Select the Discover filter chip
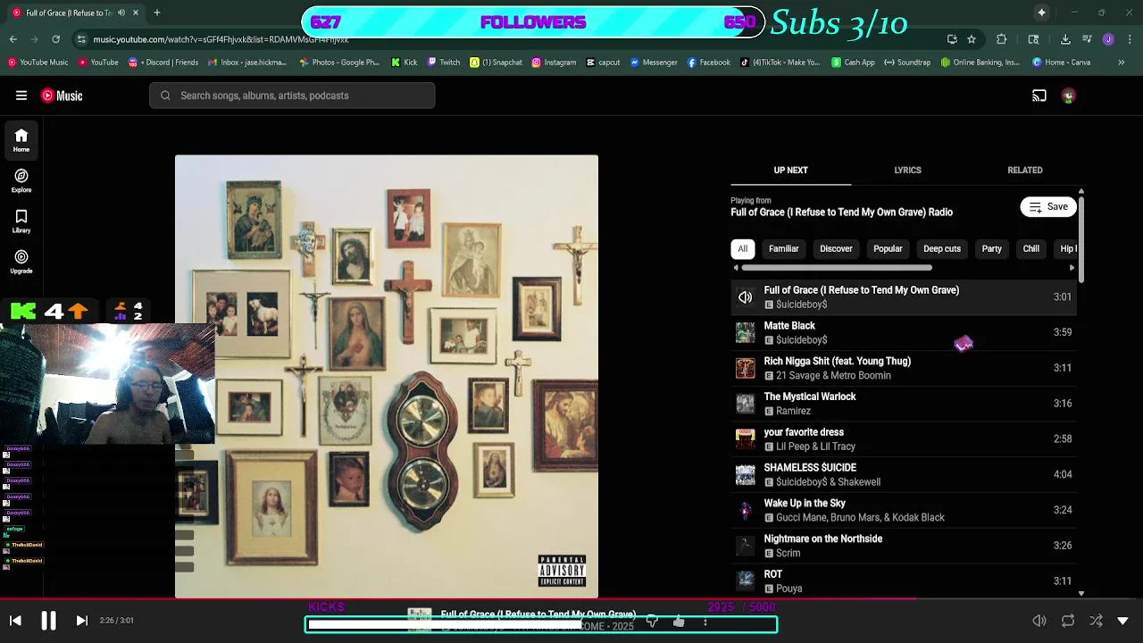This screenshot has height=643, width=1143. point(836,248)
